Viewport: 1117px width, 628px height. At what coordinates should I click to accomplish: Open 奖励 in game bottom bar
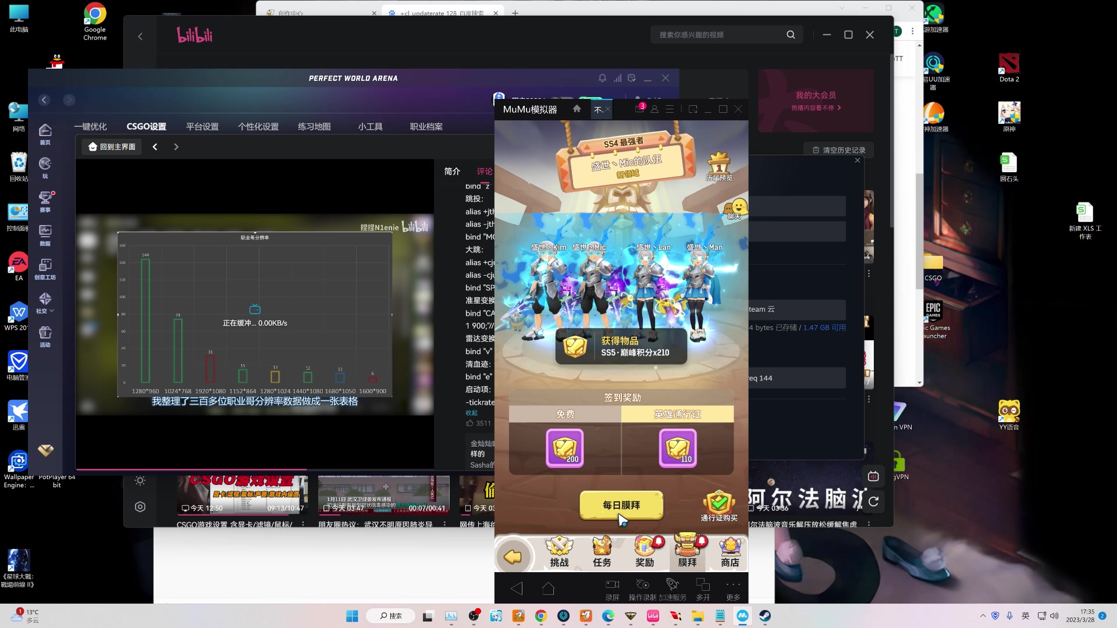(x=645, y=551)
